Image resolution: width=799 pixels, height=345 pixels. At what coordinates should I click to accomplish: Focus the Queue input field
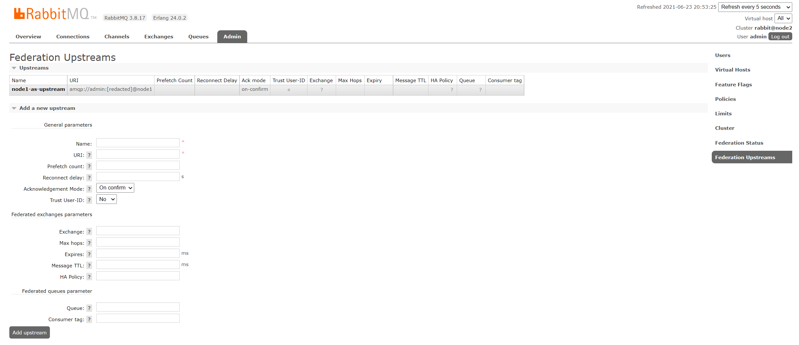click(x=138, y=307)
